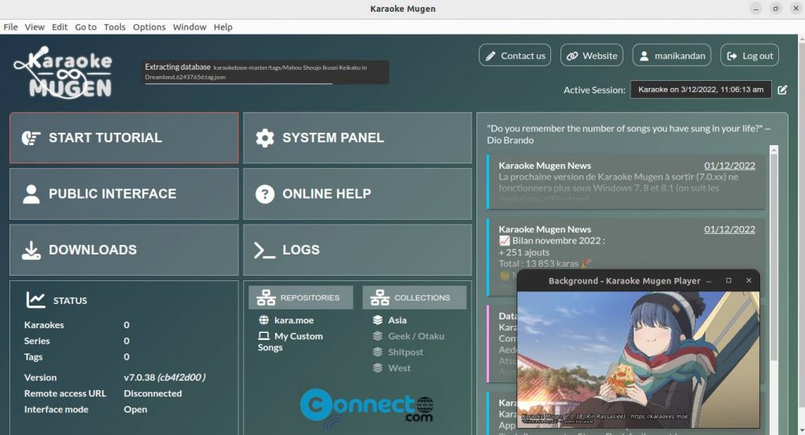
Task: Open Online Help question mark tile
Action: pyautogui.click(x=357, y=193)
